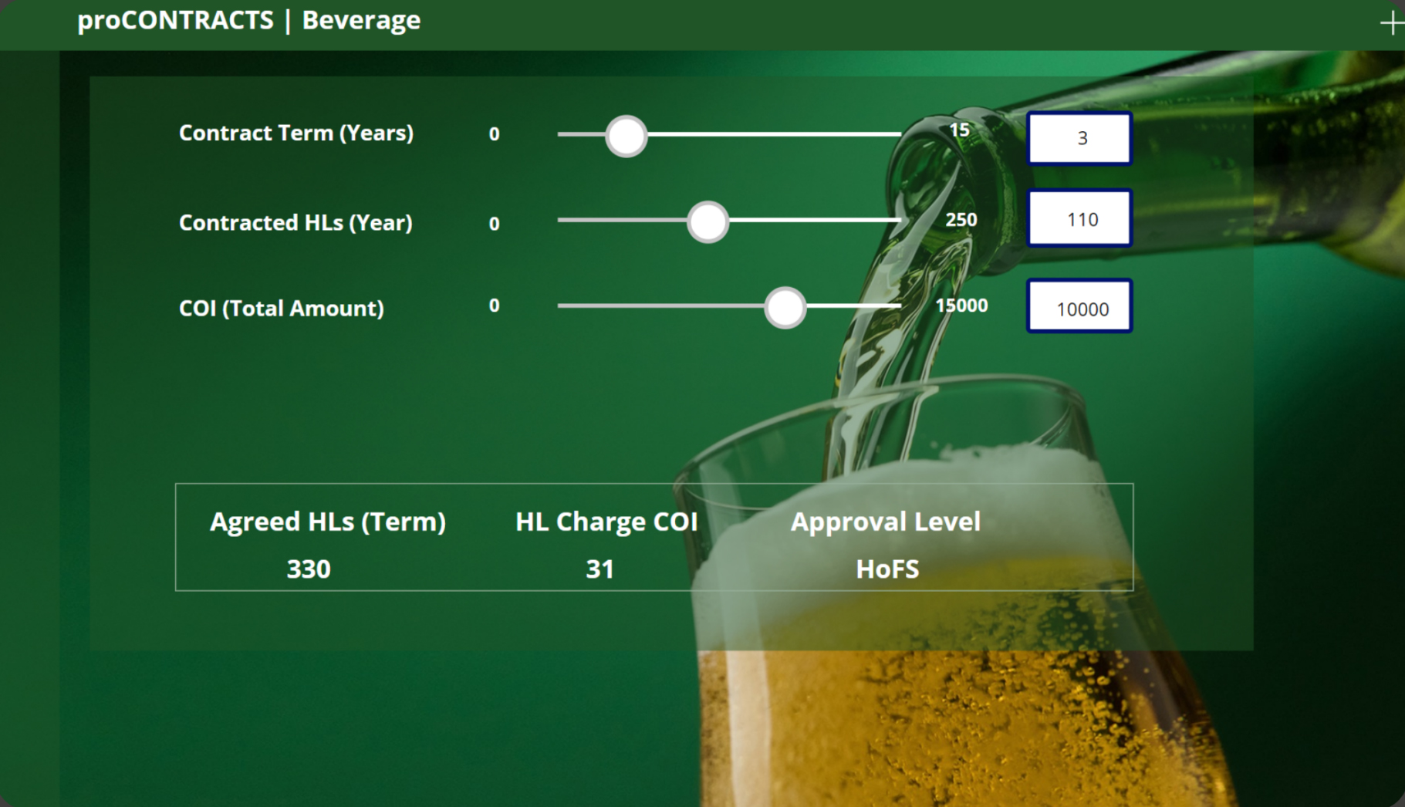The image size is (1405, 807).
Task: Click the COI (Total Amount) label
Action: (282, 309)
